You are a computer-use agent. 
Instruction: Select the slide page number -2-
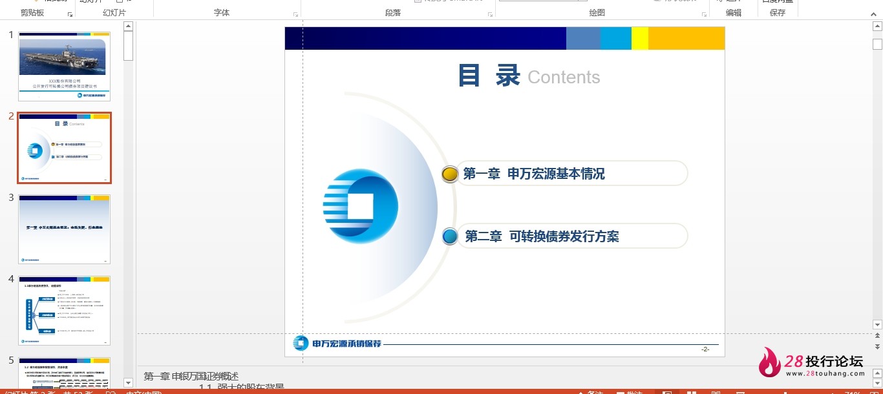pyautogui.click(x=705, y=349)
